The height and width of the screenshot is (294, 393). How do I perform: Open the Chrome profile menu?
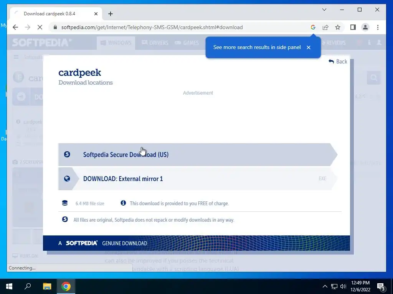[x=365, y=27]
